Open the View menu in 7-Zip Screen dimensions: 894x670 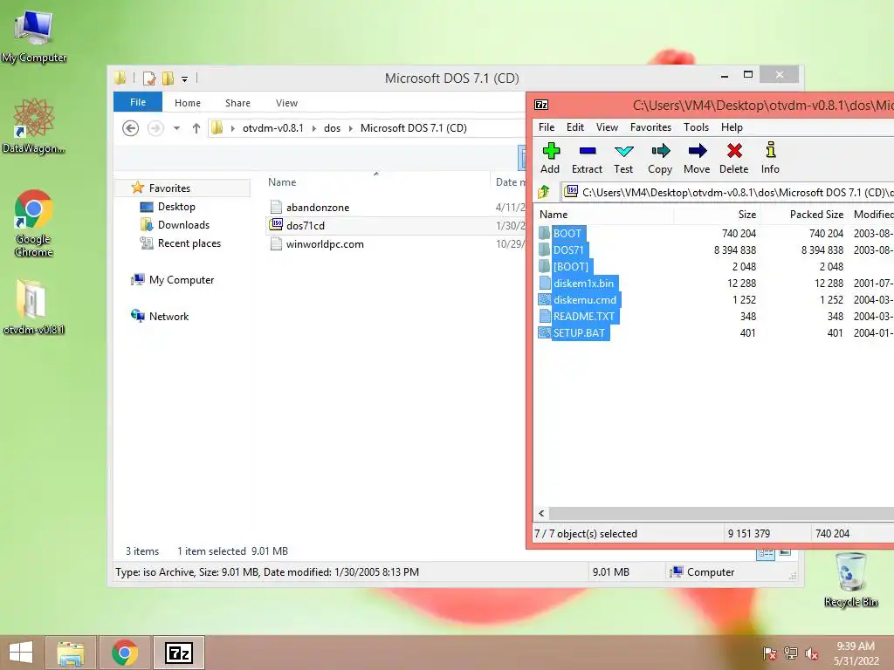click(x=607, y=127)
